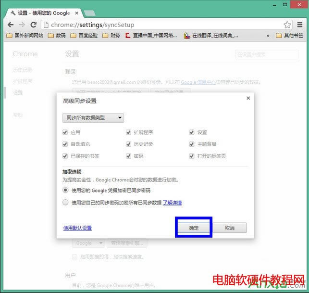Toggle the 历史记录 checkbox
Image resolution: width=309 pixels, height=293 pixels.
(x=128, y=144)
